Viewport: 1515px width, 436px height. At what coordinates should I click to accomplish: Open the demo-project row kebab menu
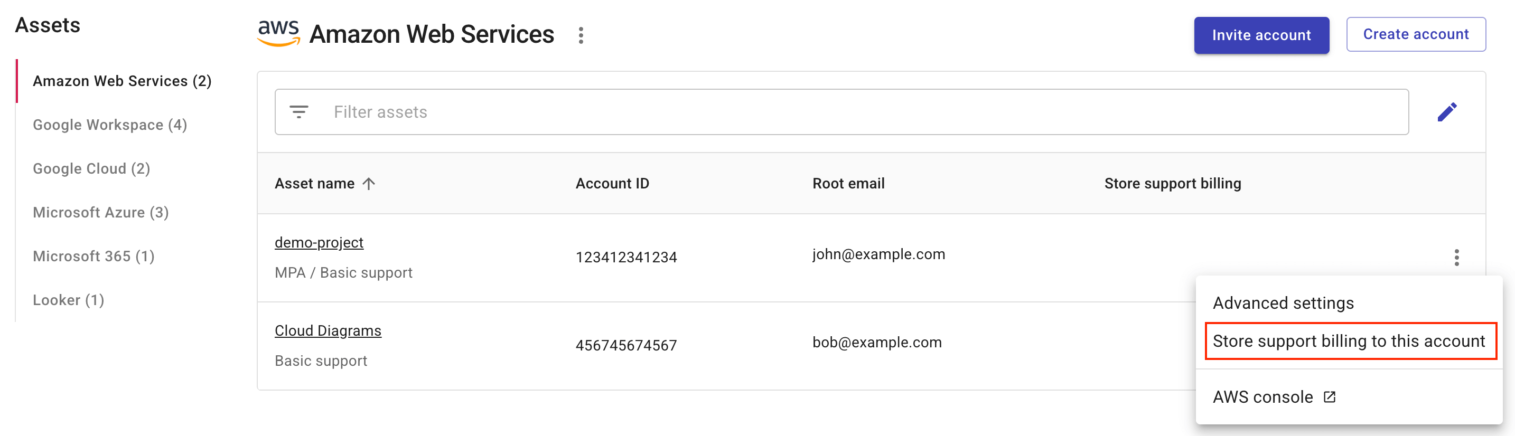[x=1456, y=258]
